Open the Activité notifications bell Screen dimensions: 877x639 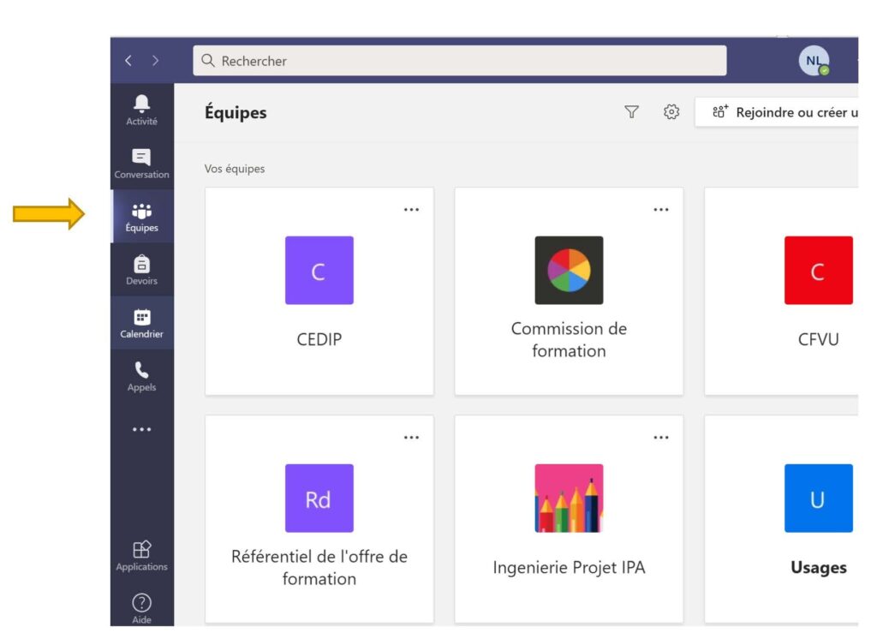point(141,110)
